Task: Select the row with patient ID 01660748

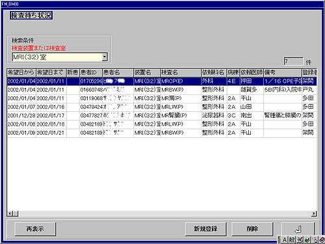Action: [x=162, y=90]
